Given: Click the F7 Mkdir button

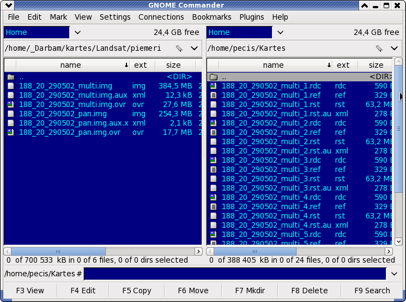Looking at the screenshot, I should coord(250,291).
